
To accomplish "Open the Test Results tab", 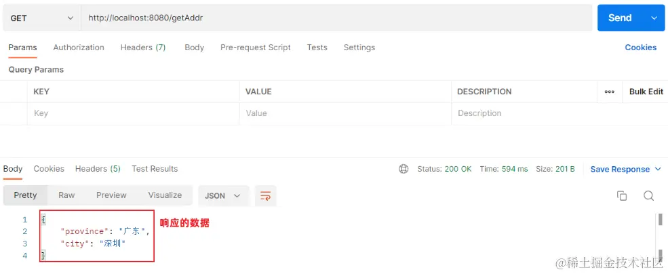I will [x=155, y=169].
